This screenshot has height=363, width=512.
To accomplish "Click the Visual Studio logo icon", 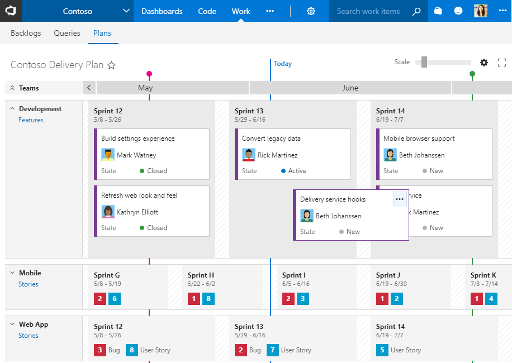I will point(11,11).
